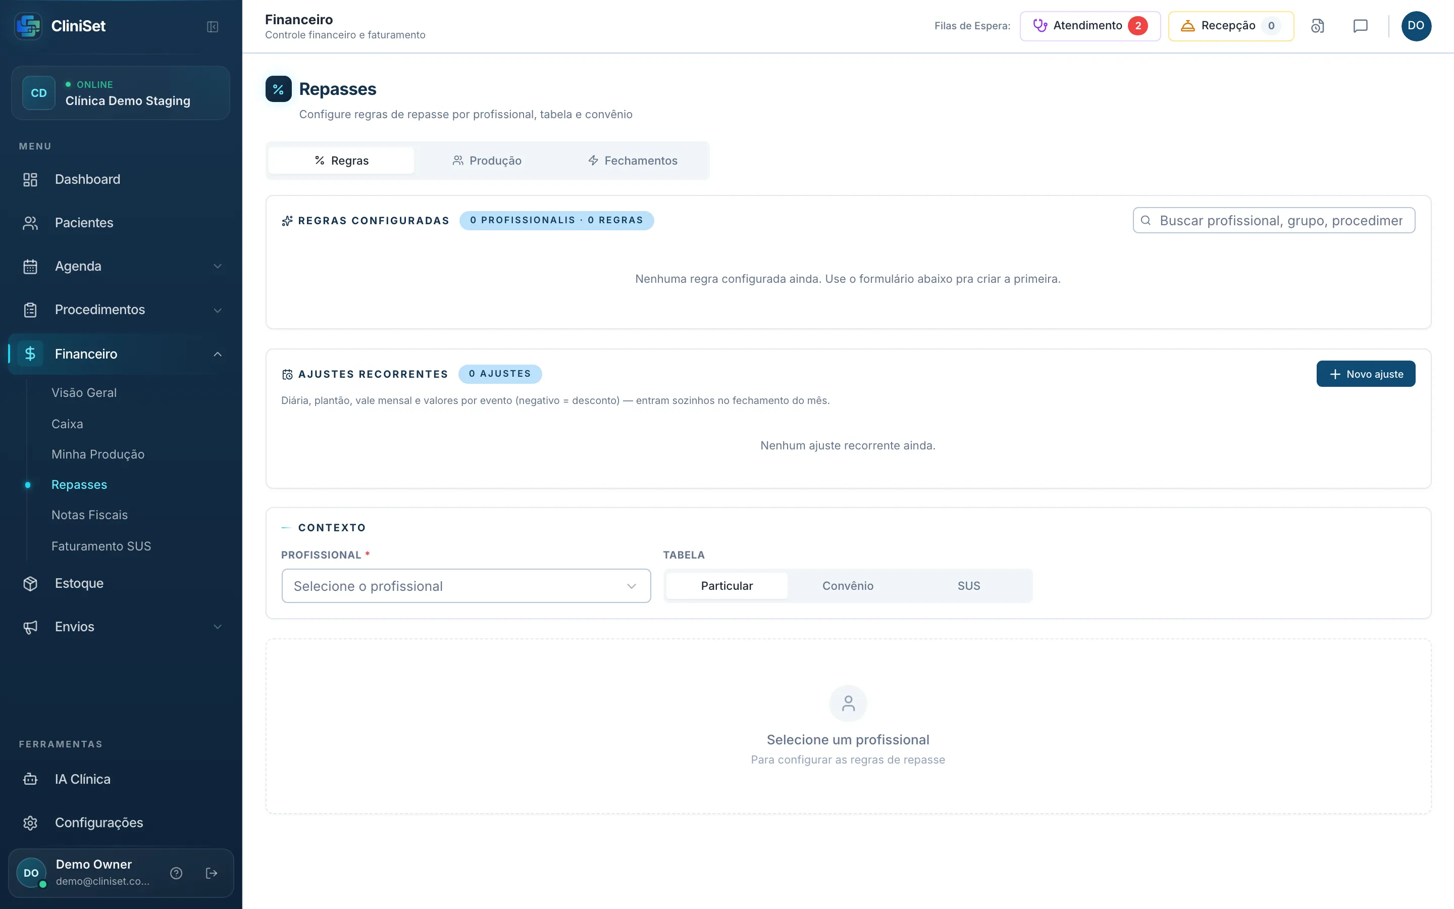Click the Demo Owner profile name
This screenshot has height=909, width=1454.
point(94,865)
